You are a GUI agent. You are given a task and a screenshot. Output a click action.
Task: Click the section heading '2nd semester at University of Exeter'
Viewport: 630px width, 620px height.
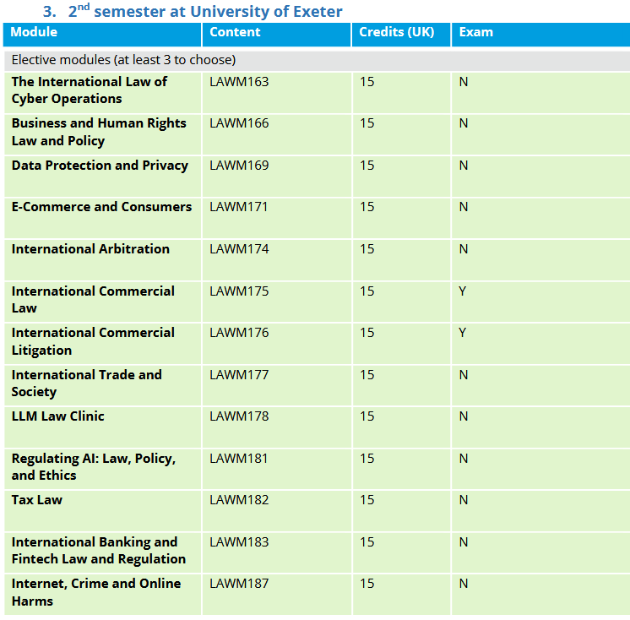(x=205, y=11)
